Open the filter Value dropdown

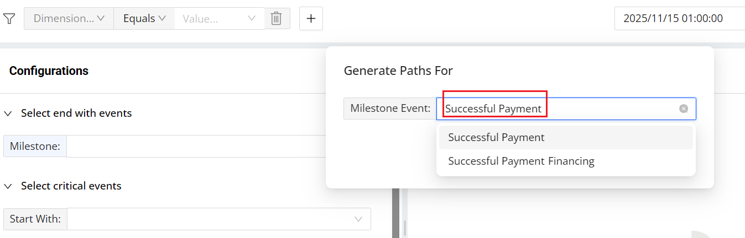(220, 19)
